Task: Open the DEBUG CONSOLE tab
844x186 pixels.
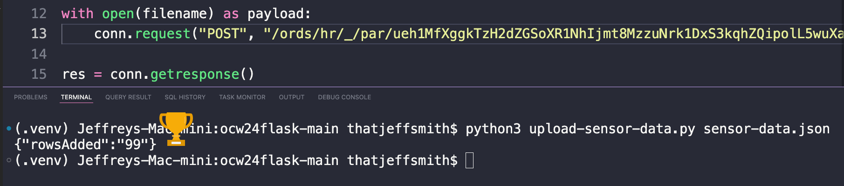Action: pyautogui.click(x=344, y=97)
